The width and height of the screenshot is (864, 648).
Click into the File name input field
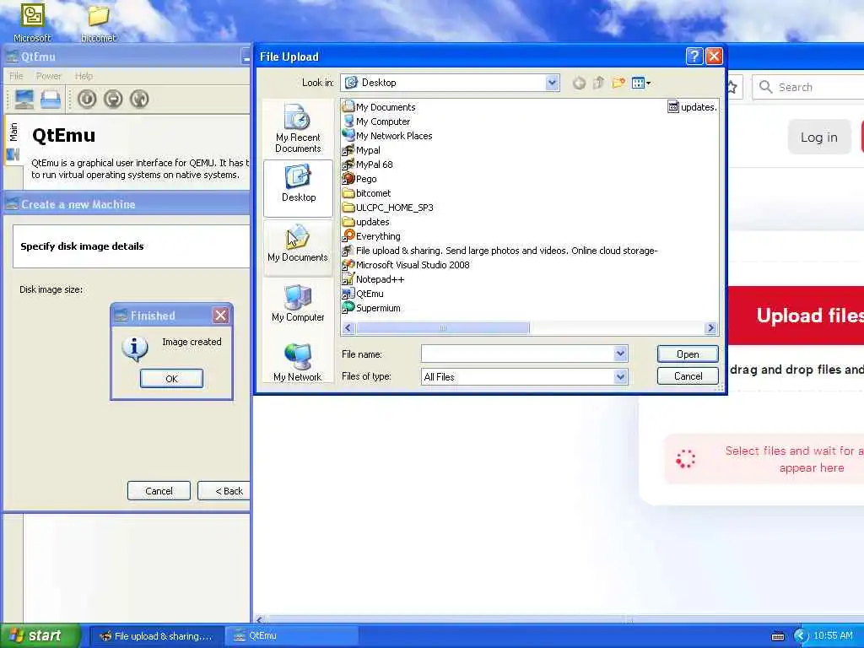coord(517,354)
